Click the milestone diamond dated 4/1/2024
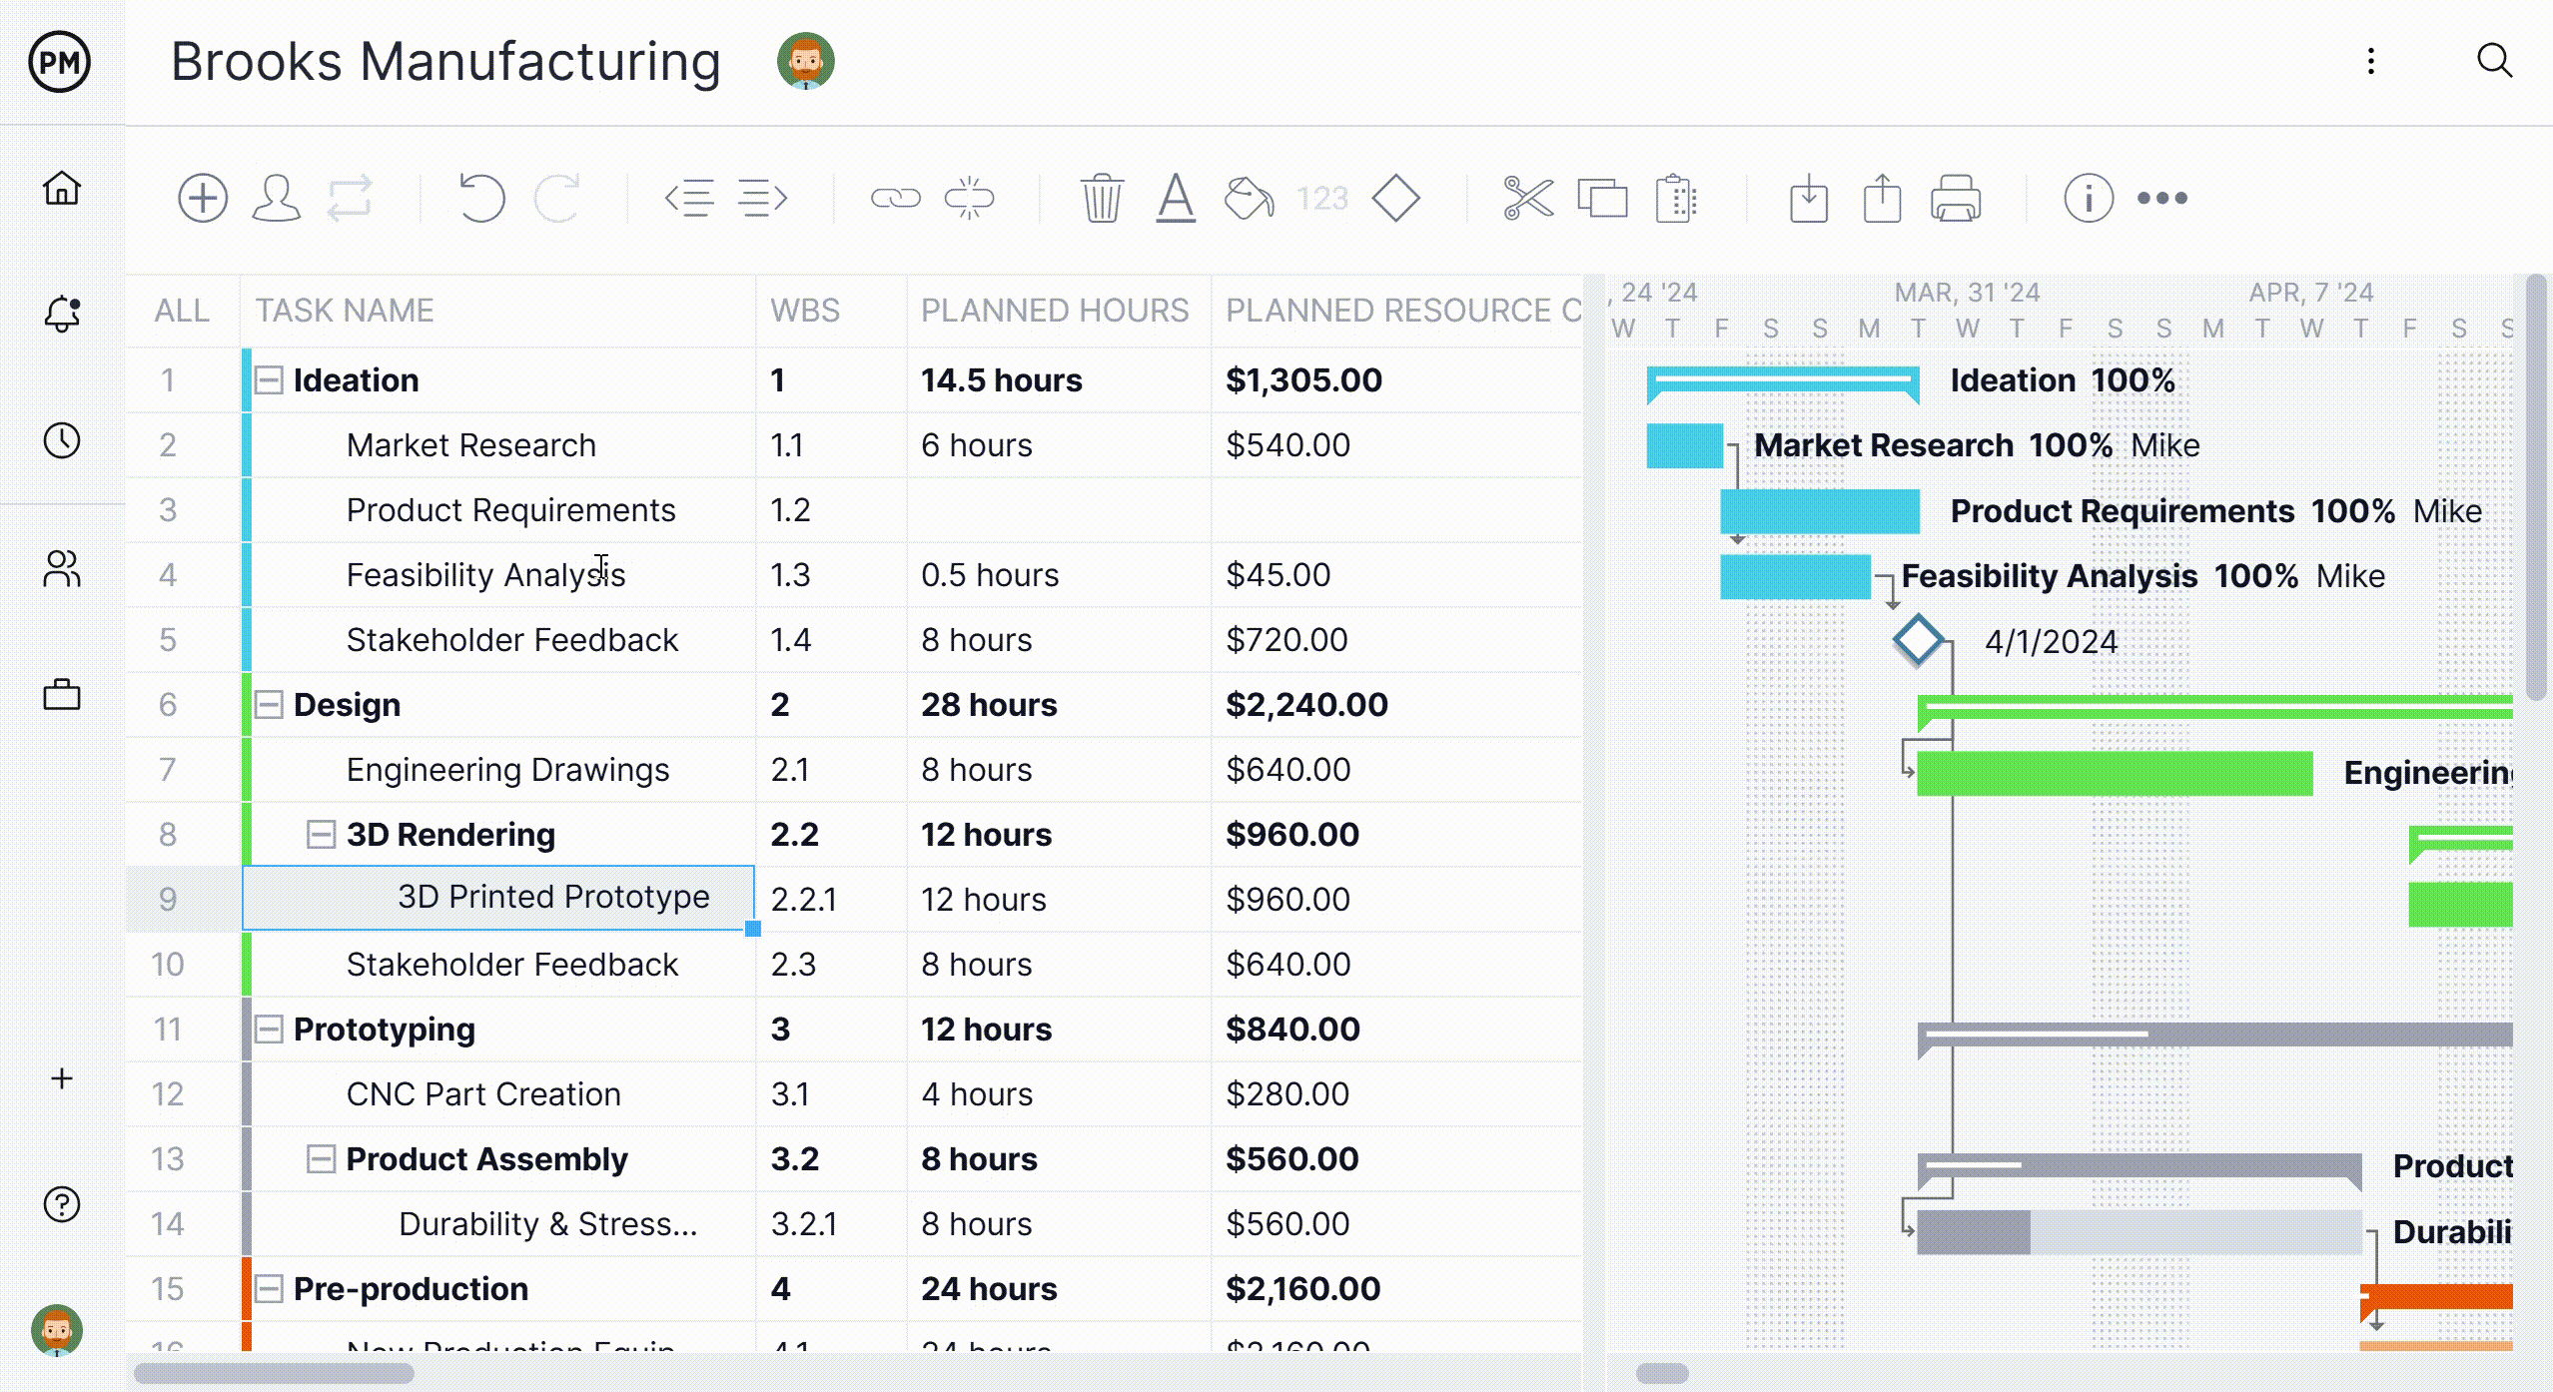2553x1392 pixels. [1918, 640]
